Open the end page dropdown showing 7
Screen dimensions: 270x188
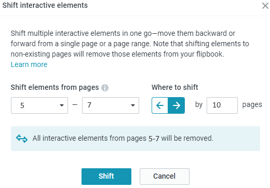pos(111,105)
